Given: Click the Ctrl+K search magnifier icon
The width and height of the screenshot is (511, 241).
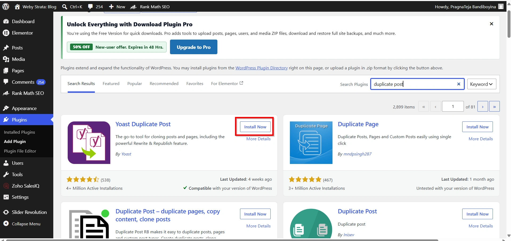Looking at the screenshot, I should 64,7.
